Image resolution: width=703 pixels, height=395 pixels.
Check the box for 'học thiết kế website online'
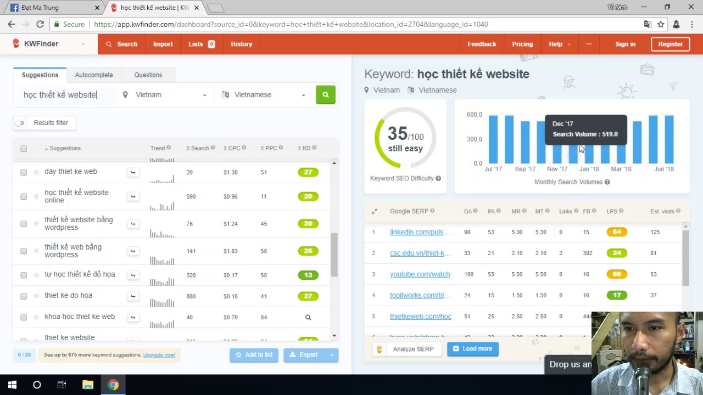(24, 196)
